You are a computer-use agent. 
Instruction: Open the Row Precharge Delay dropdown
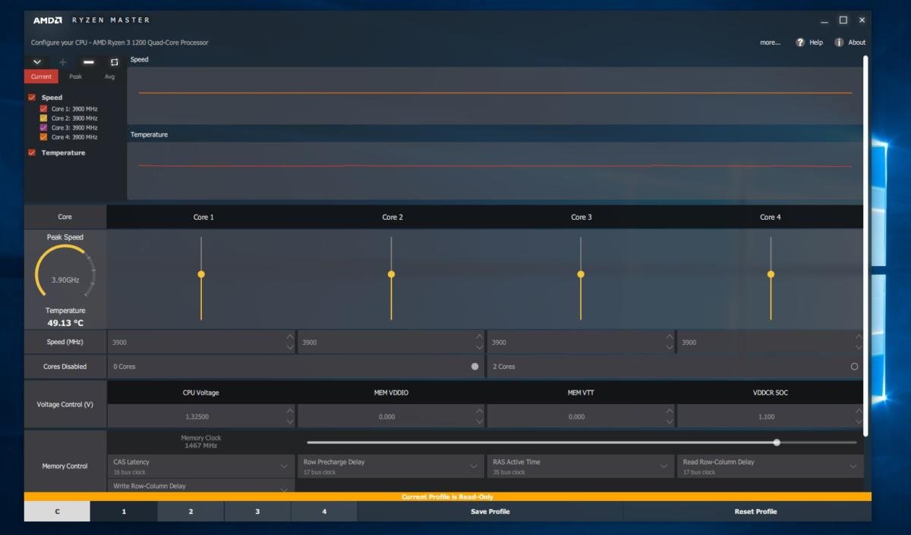click(474, 466)
